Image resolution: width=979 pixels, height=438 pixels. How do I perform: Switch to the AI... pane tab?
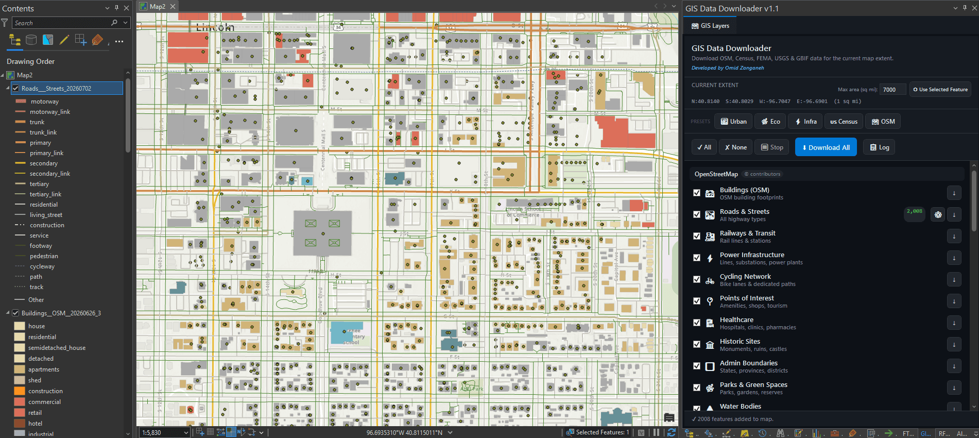[x=961, y=433]
